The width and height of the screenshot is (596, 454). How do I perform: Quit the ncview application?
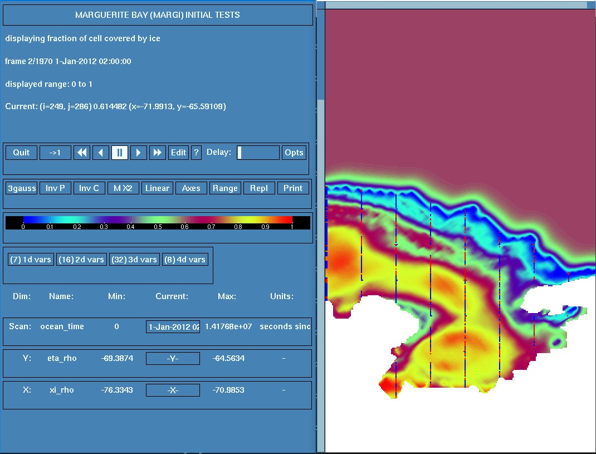(x=21, y=153)
